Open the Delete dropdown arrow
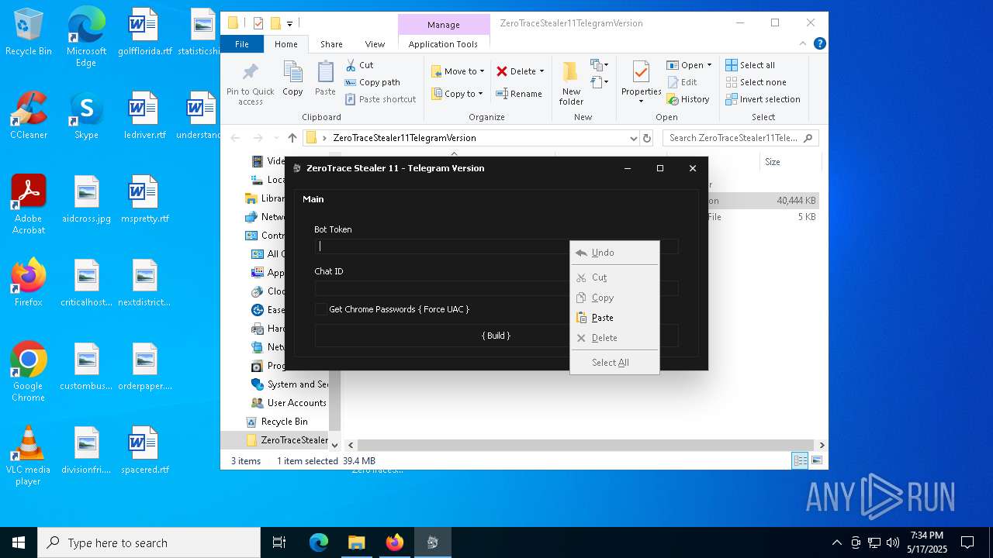Image resolution: width=993 pixels, height=558 pixels. [x=541, y=71]
